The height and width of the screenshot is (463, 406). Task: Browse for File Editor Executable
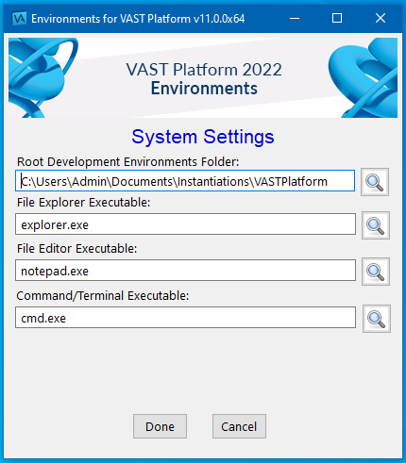tap(376, 272)
